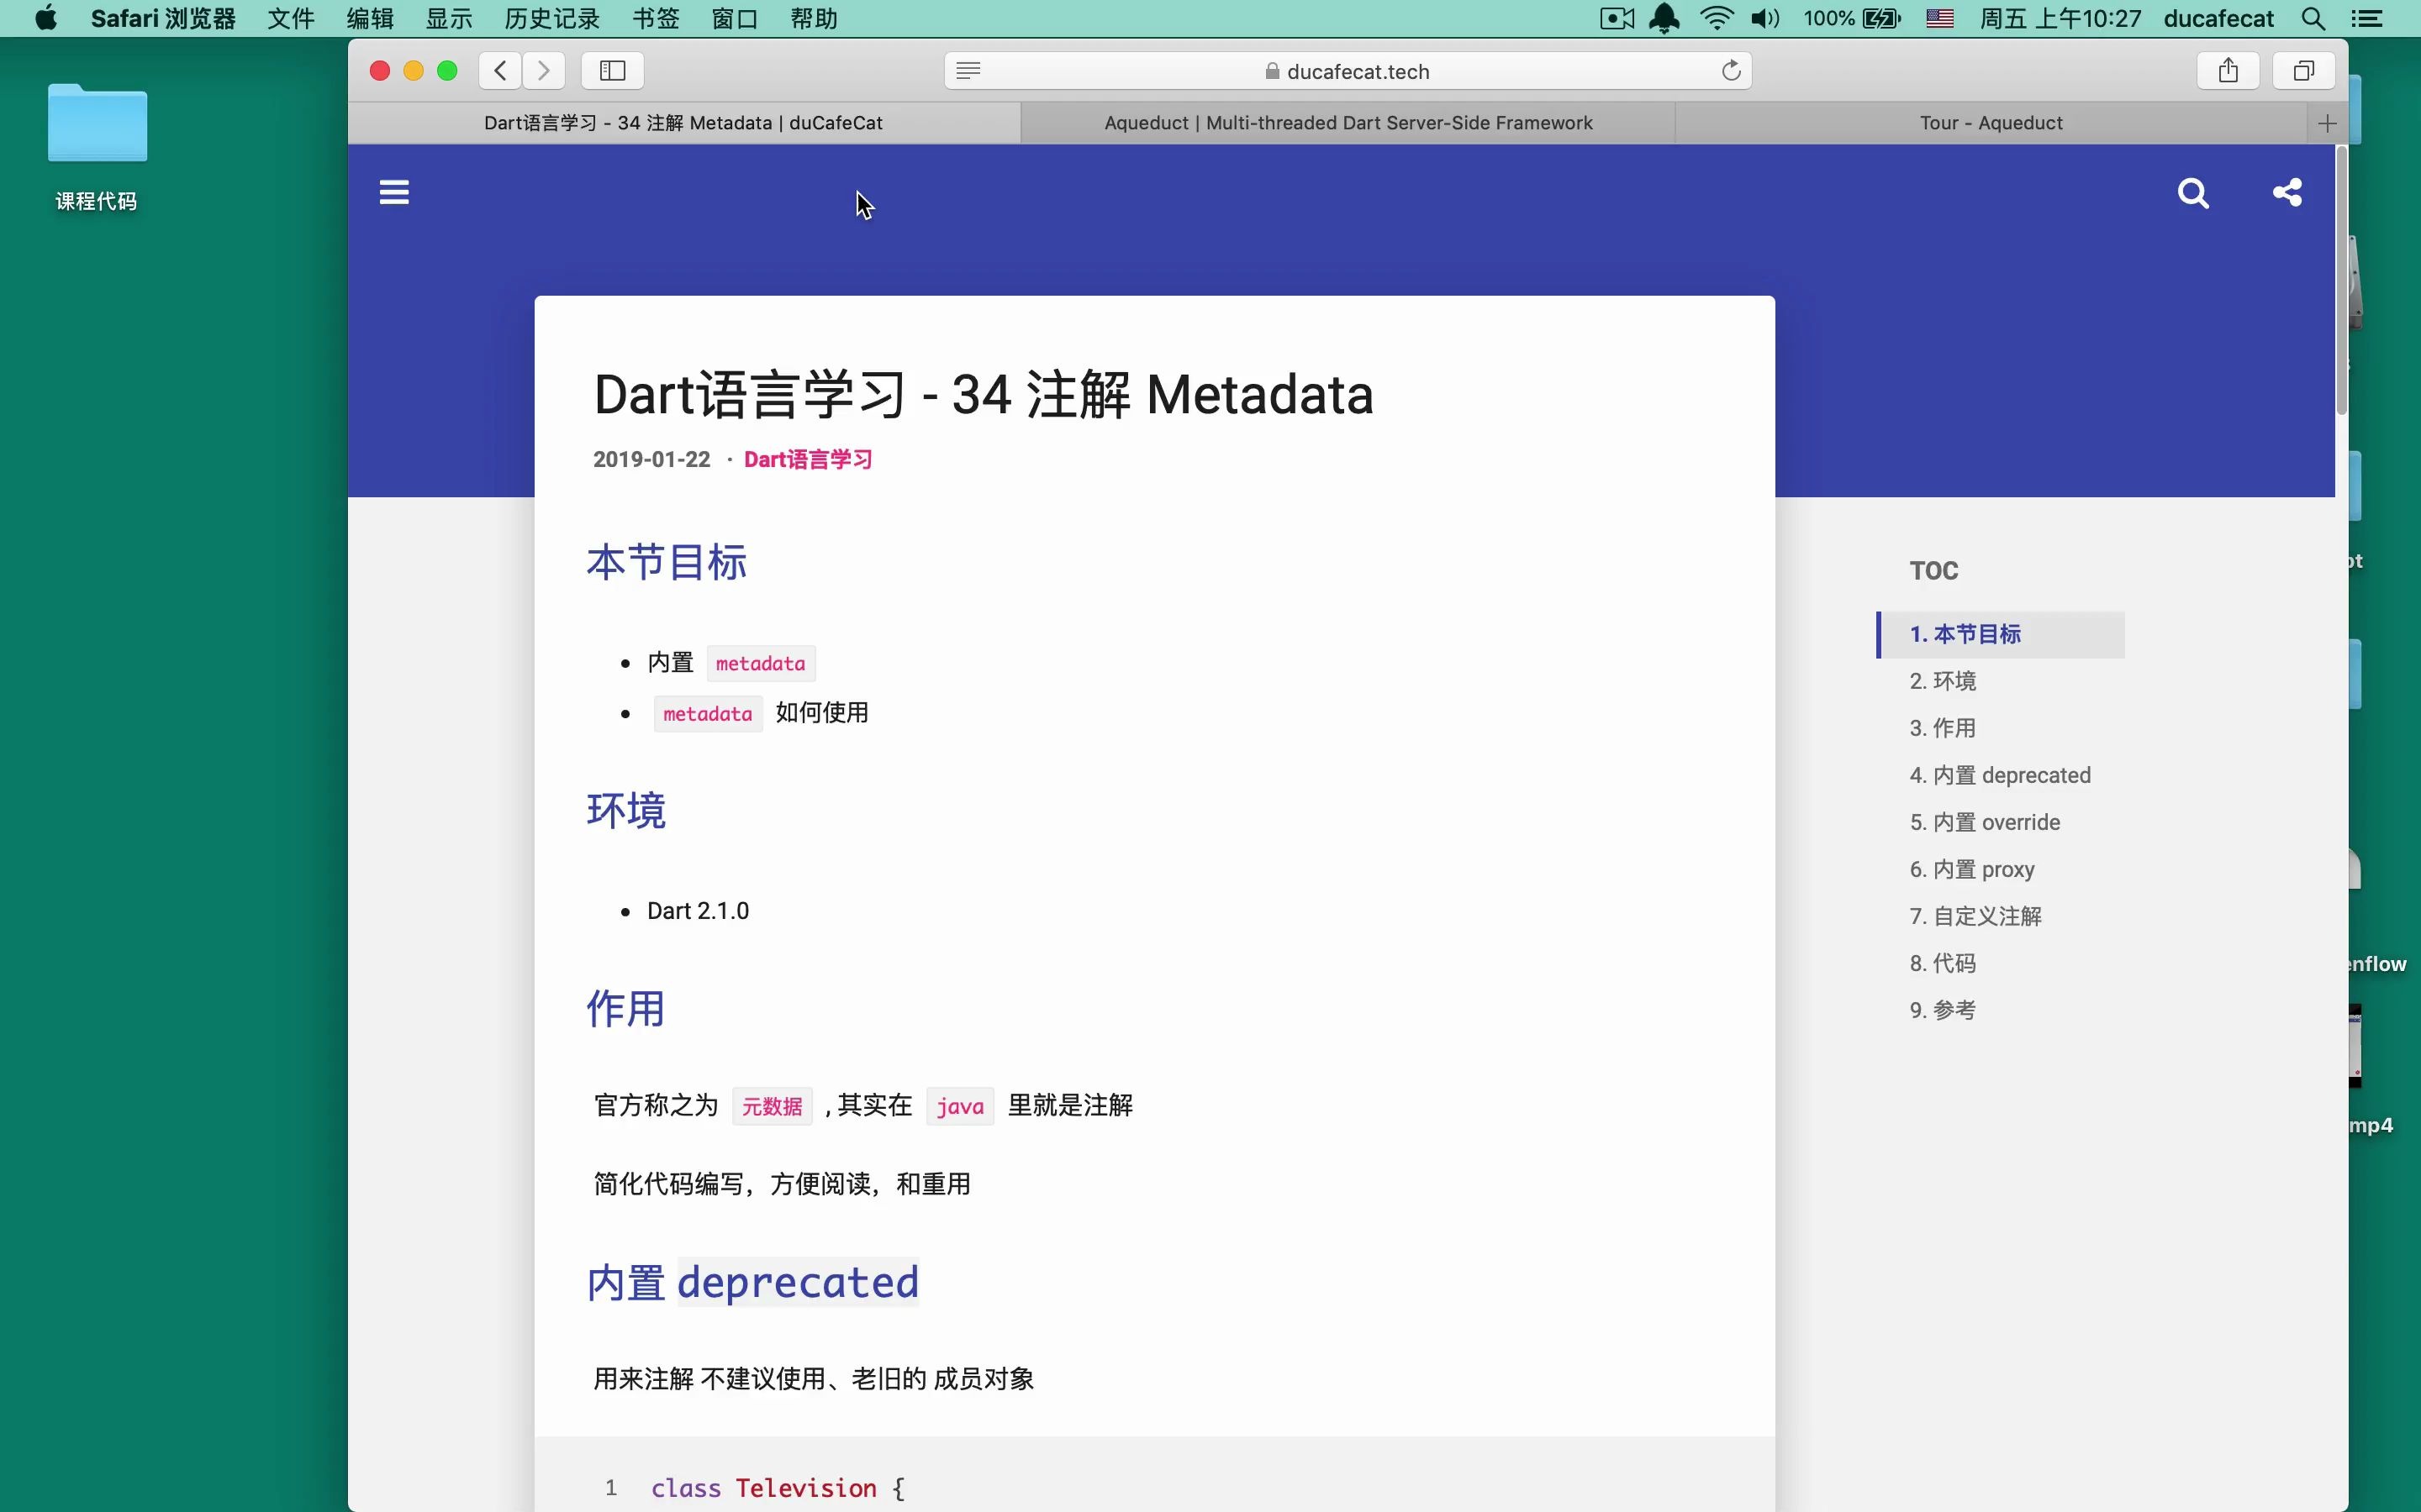Open the 文件 menu
2421x1512 pixels.
click(291, 18)
